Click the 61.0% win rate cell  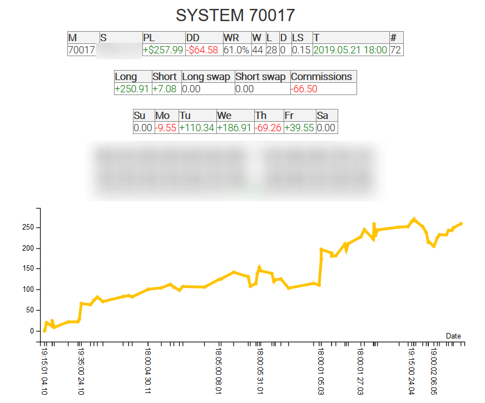236,50
